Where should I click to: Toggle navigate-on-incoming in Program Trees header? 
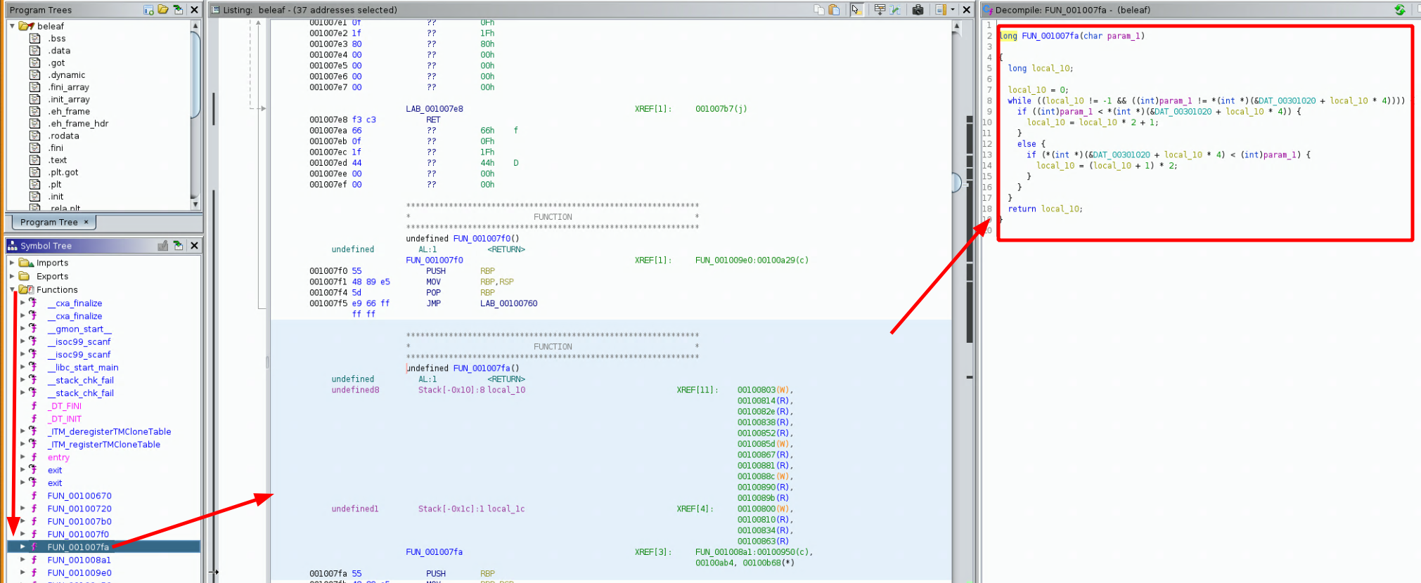click(179, 10)
